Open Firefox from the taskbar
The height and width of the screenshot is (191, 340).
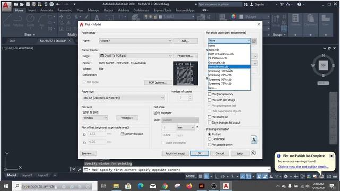tap(189, 186)
